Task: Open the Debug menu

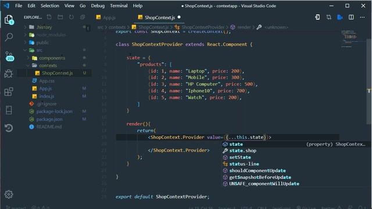Action: coord(98,6)
